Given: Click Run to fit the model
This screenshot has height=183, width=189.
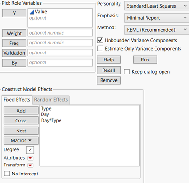Looking at the screenshot, I should [x=145, y=60].
